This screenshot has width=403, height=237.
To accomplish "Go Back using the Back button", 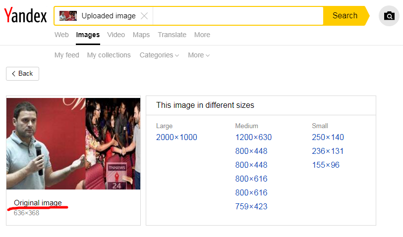I will 23,74.
